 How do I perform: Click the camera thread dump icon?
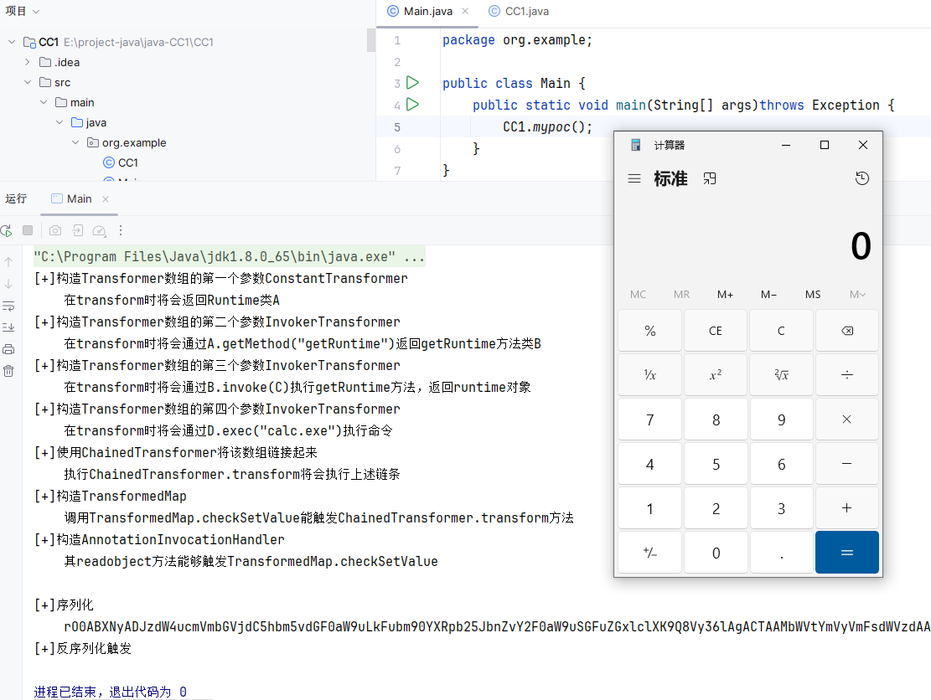55,230
